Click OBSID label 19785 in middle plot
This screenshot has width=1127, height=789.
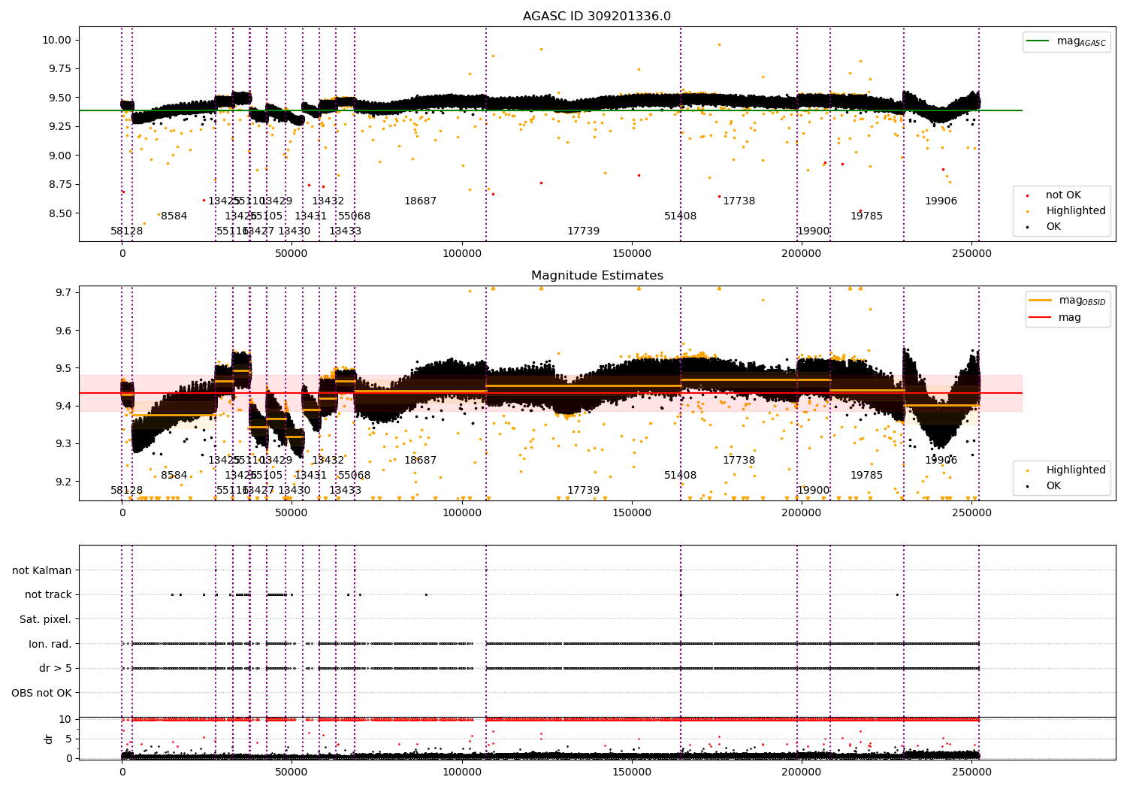[867, 476]
